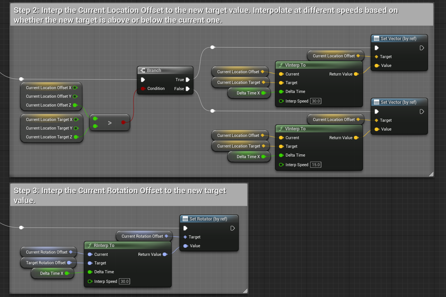The image size is (446, 297).
Task: Click the Branch node icon
Action: pos(143,70)
